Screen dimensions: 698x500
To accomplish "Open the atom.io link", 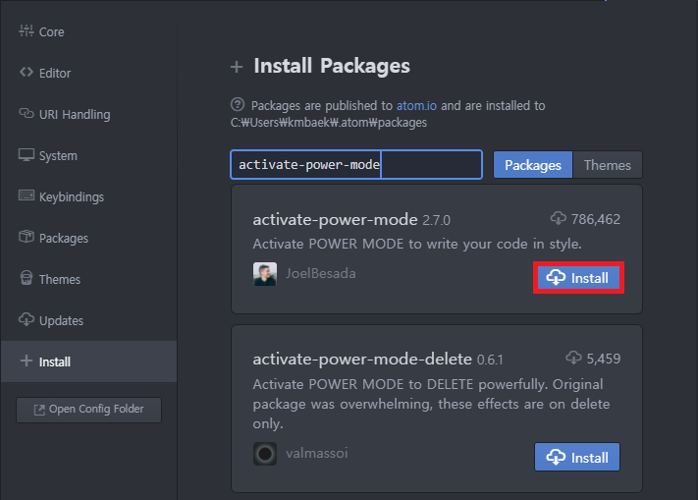I will (416, 105).
